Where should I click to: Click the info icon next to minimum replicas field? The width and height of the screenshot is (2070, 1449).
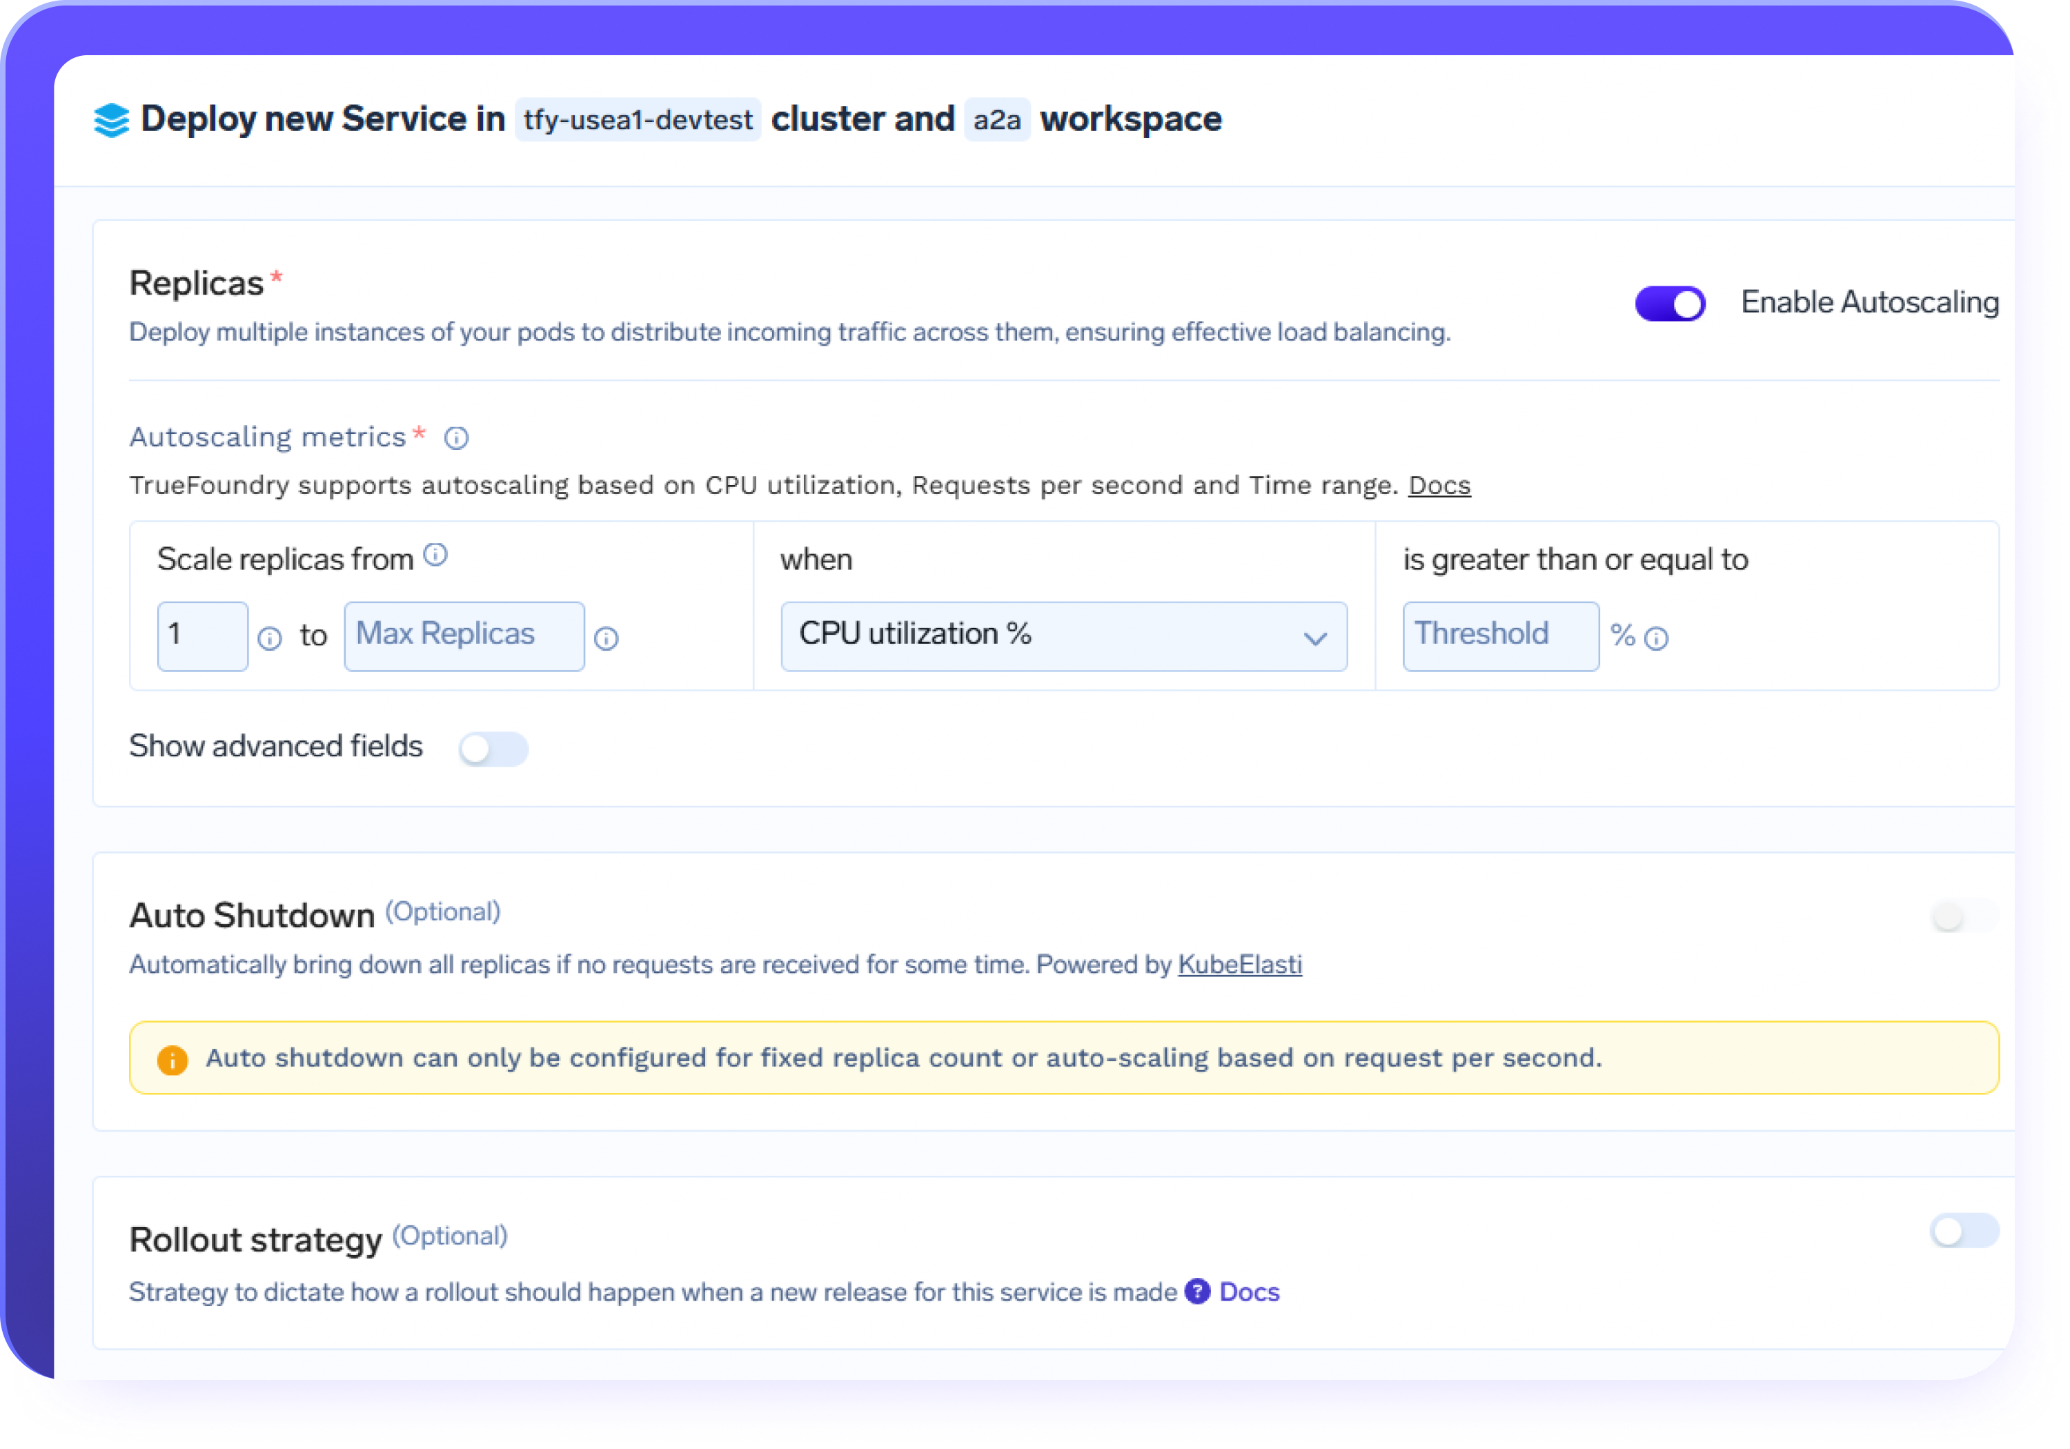coord(270,638)
